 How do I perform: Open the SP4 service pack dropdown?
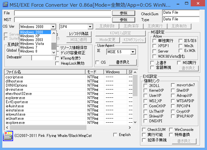click(x=90, y=27)
